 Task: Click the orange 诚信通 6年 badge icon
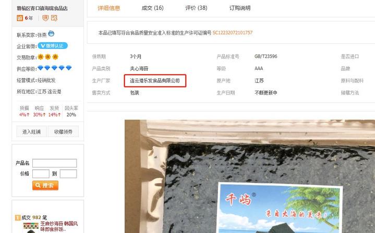click(20, 18)
